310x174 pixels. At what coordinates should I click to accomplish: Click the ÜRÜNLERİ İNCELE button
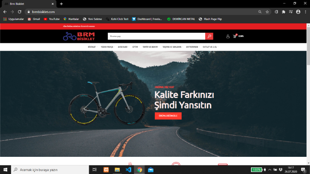pyautogui.click(x=168, y=116)
